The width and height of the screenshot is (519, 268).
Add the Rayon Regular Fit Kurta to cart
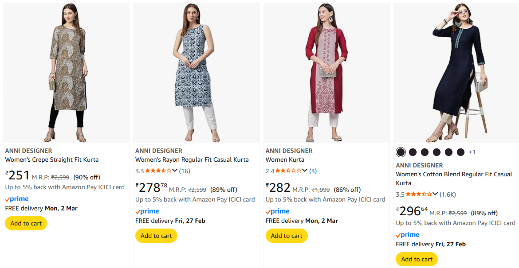pyautogui.click(x=156, y=236)
